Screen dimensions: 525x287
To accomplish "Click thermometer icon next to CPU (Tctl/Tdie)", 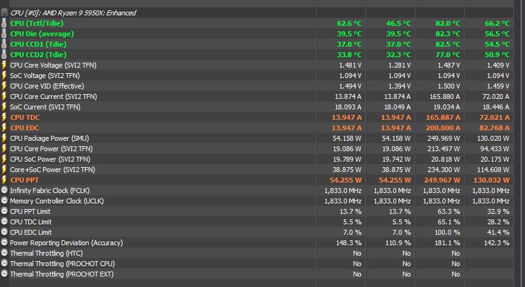I will pos(4,23).
